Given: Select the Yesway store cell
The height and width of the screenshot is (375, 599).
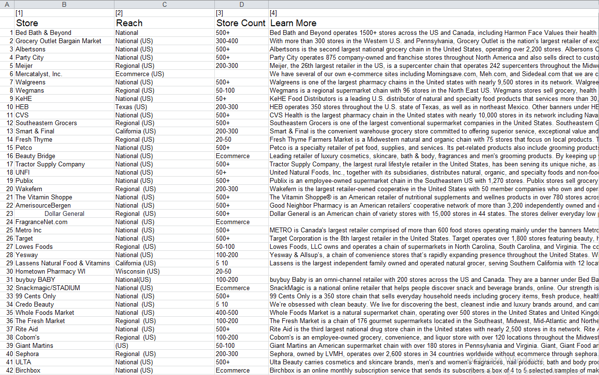Looking at the screenshot, I should (64, 255).
